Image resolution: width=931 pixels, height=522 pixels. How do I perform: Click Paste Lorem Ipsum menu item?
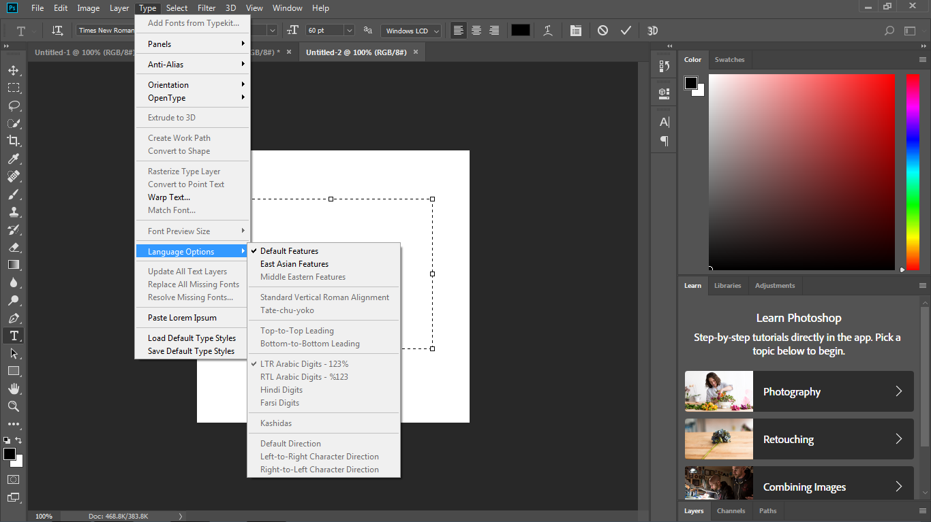[x=182, y=318]
